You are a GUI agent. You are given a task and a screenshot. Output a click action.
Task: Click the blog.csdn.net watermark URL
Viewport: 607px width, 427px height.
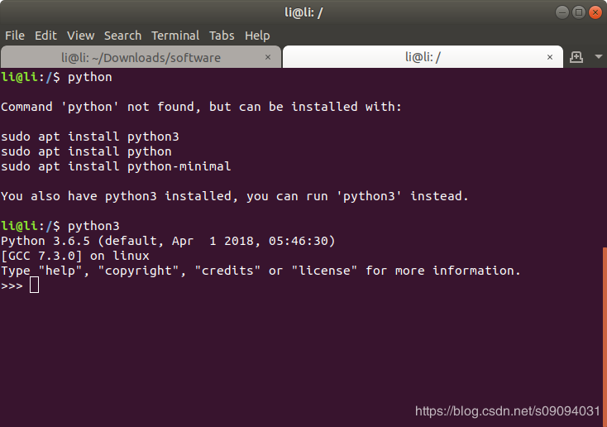(508, 410)
